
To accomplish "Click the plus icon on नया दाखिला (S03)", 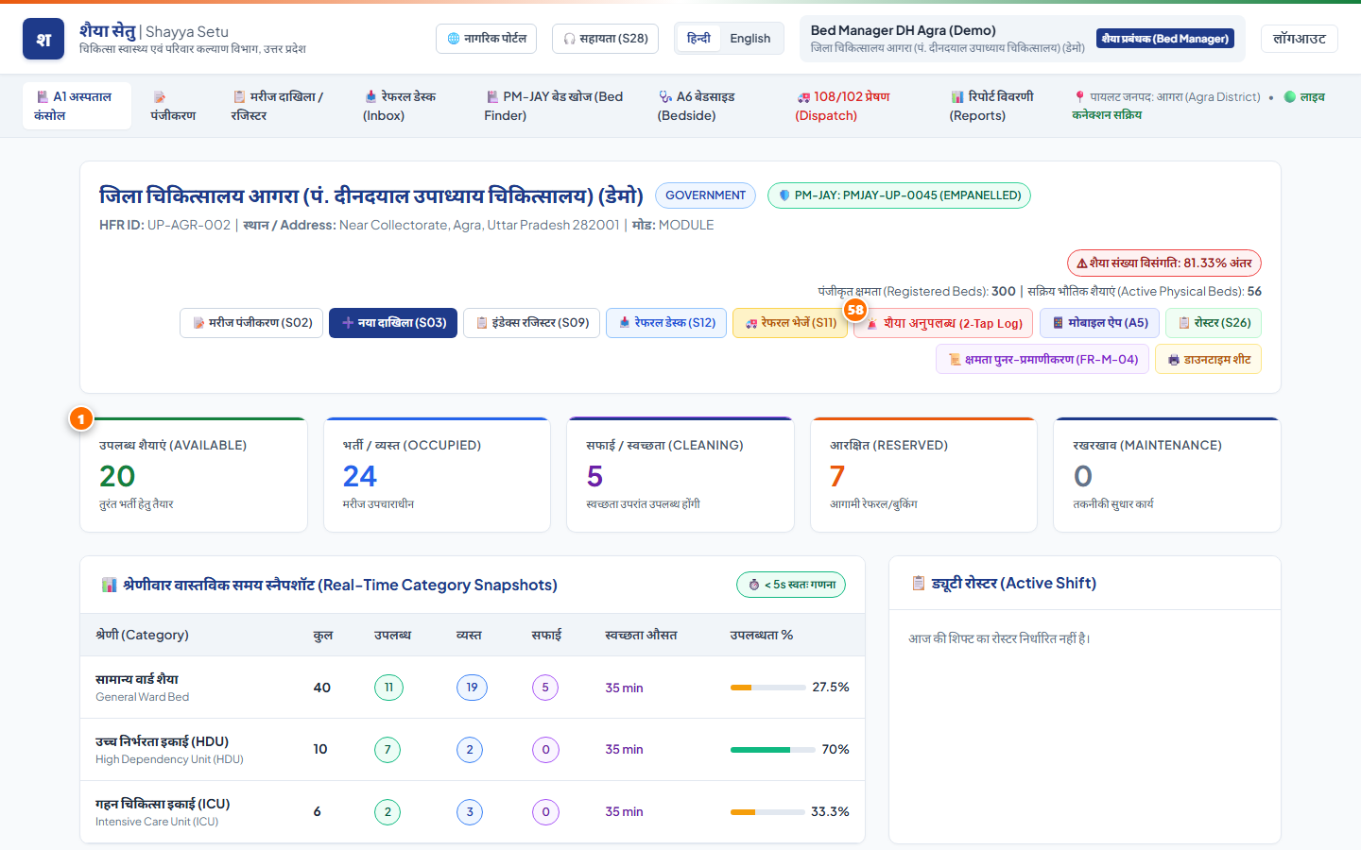I will point(348,323).
